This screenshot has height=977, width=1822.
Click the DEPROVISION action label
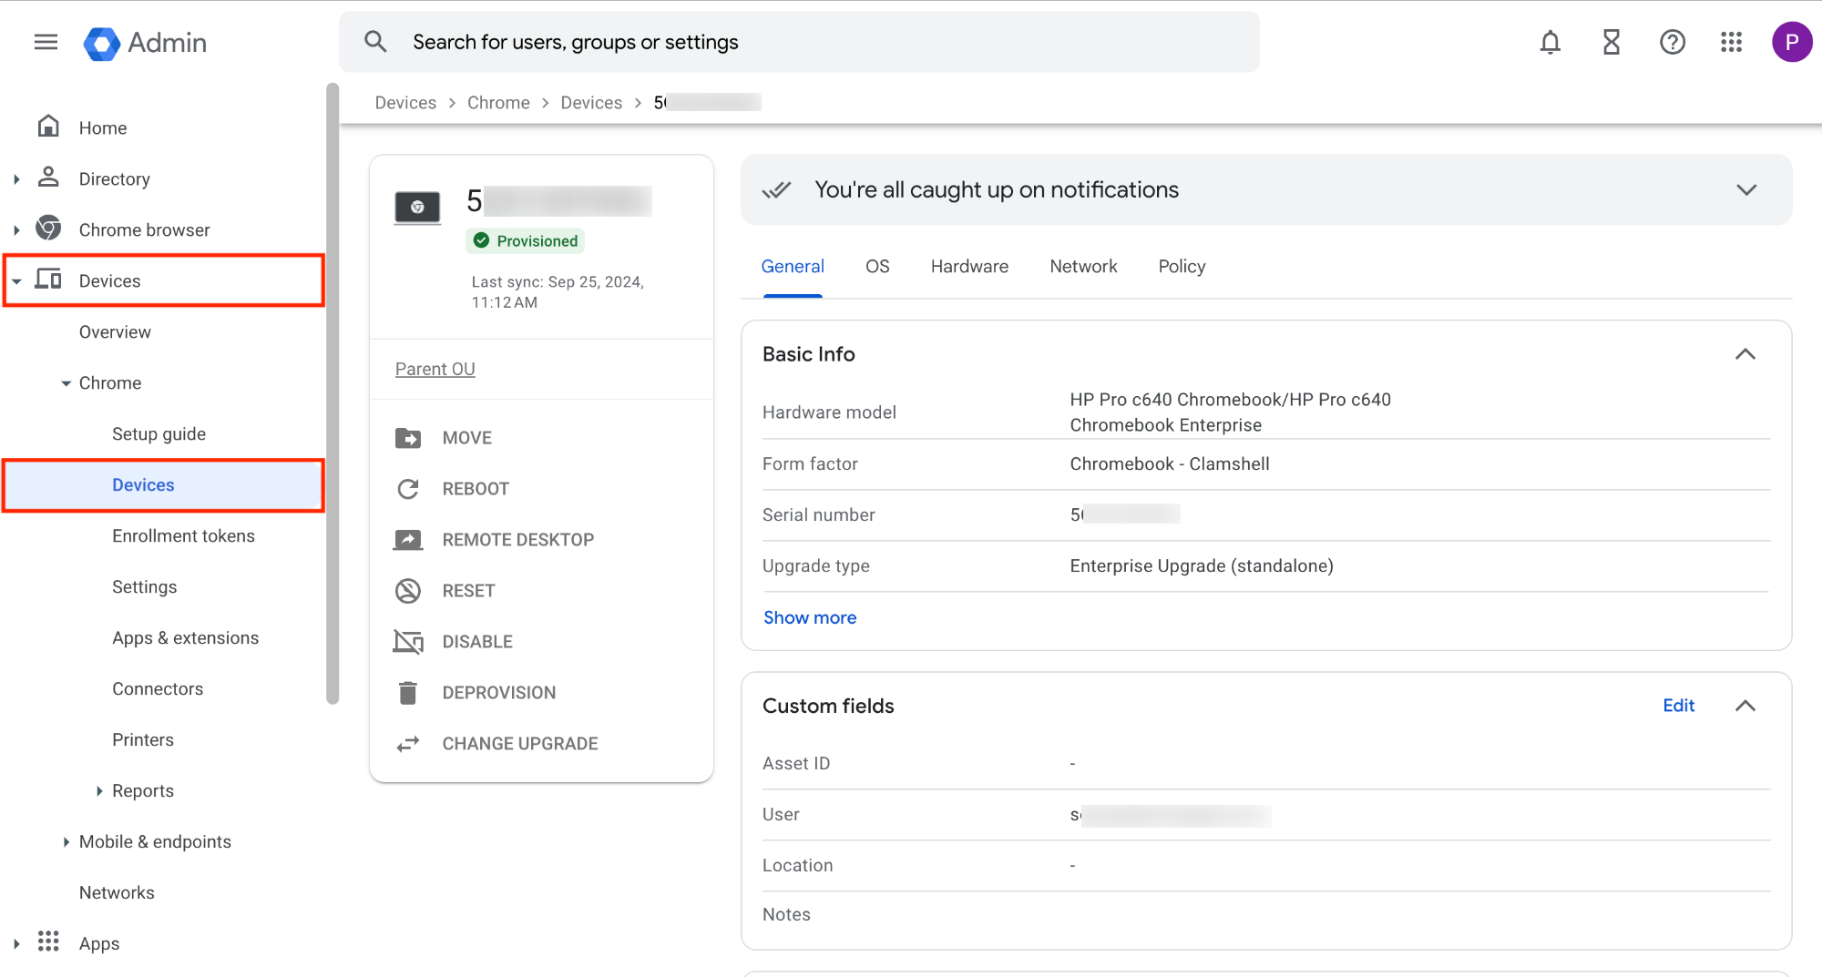click(x=498, y=693)
